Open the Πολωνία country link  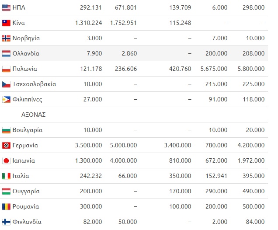(x=26, y=69)
